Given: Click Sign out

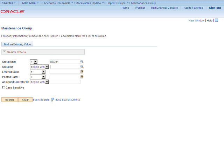Looking at the screenshot, I should 215,8.
